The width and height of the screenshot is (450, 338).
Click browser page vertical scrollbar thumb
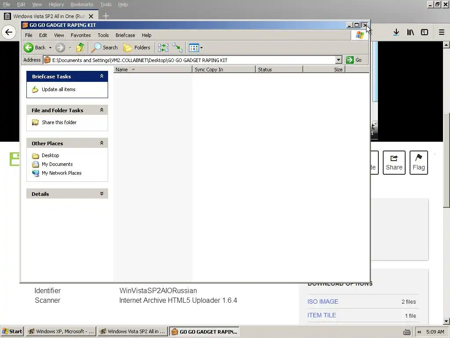[x=446, y=159]
